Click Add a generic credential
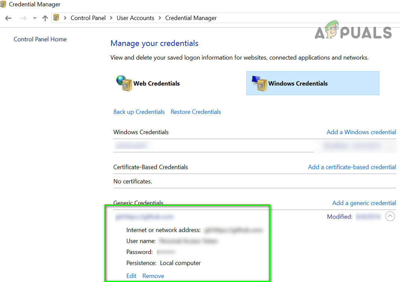 click(x=364, y=203)
